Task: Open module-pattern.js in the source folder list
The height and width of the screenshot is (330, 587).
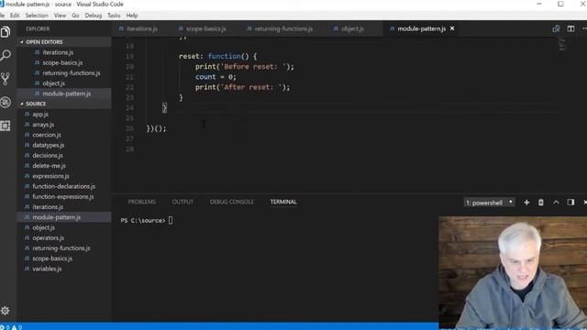Action: tap(64, 217)
